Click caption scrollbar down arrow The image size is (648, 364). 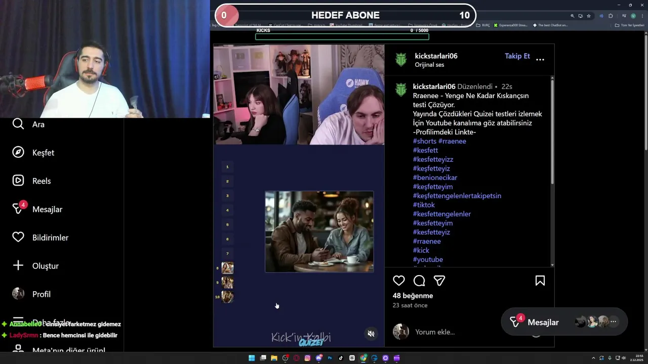[x=552, y=265]
